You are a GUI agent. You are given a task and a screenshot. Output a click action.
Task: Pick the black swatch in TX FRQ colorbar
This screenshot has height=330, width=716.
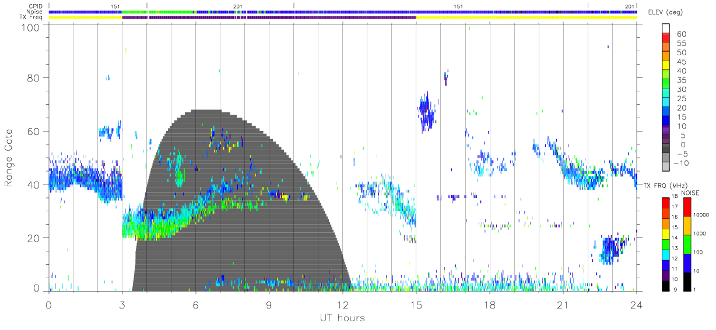coord(665,286)
